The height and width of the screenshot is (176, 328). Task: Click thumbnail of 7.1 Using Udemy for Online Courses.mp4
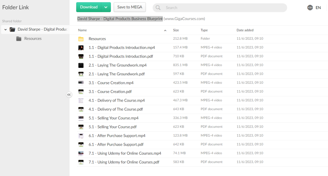click(81, 153)
